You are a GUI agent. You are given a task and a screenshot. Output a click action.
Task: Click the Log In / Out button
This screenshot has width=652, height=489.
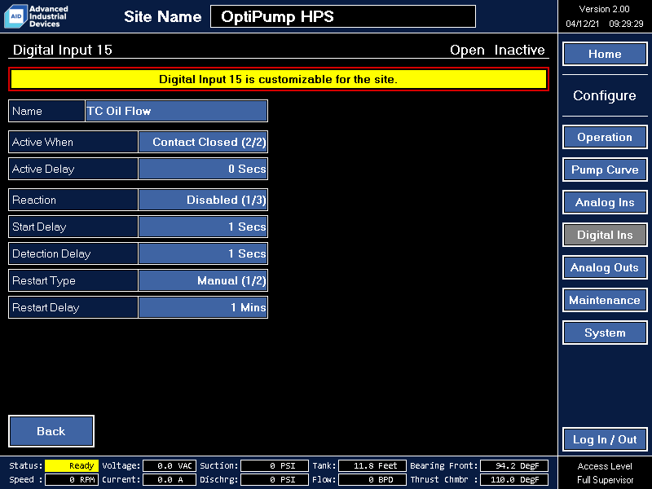605,439
